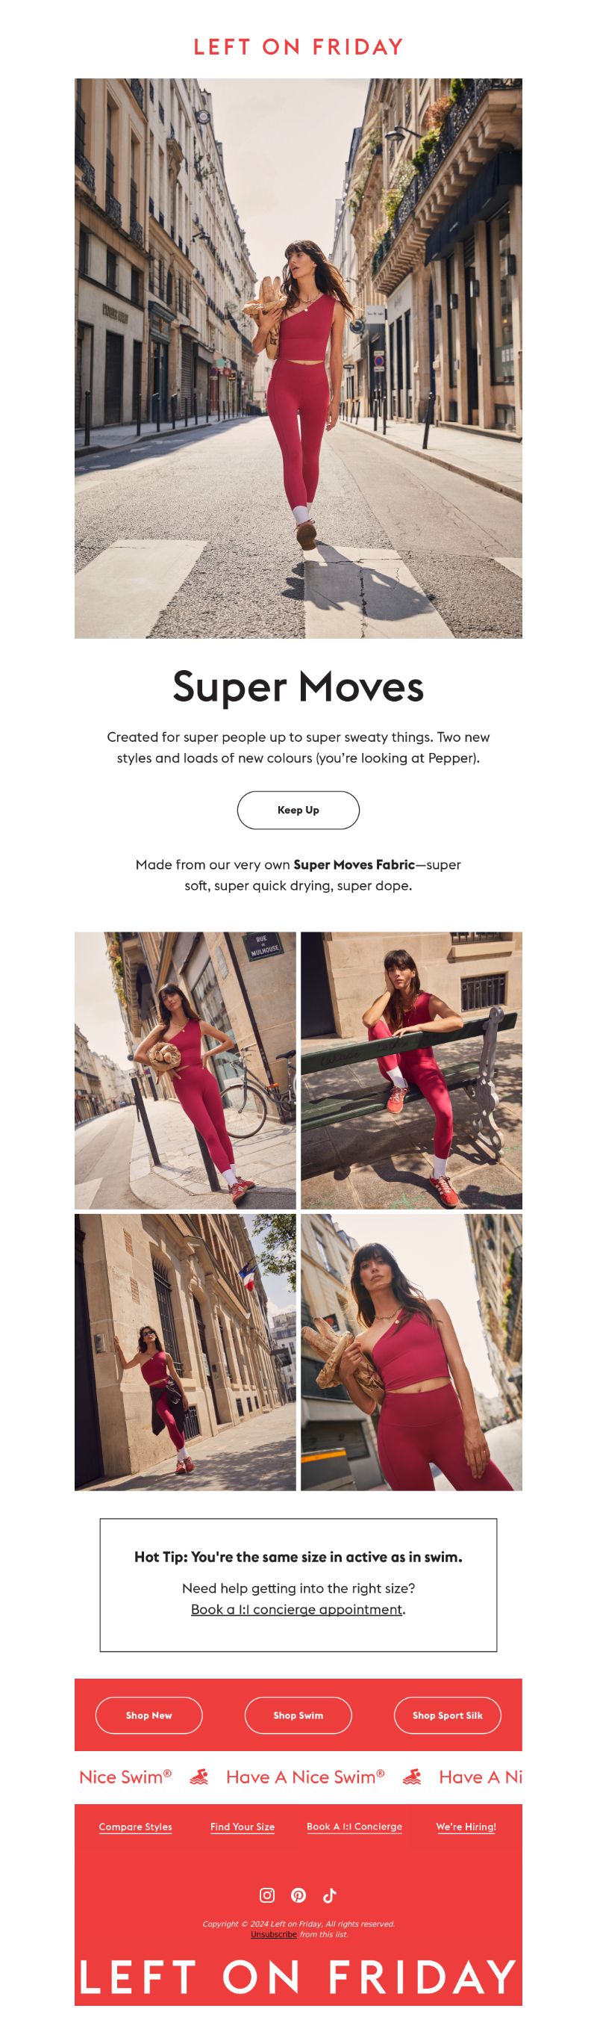The width and height of the screenshot is (597, 2035).
Task: Click the hero image of model crossing street
Action: [298, 358]
